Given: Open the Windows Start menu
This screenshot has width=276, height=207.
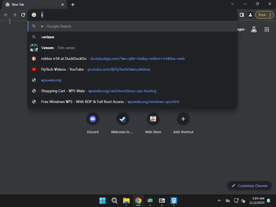Looking at the screenshot, I should coord(102,201).
